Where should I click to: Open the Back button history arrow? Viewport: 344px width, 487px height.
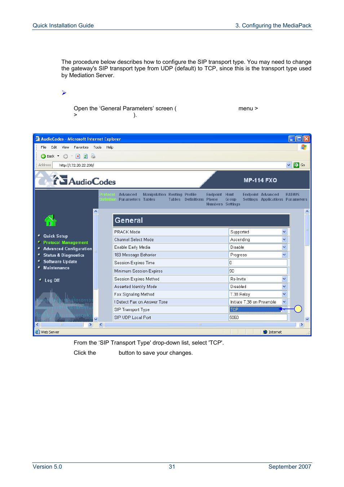point(58,156)
